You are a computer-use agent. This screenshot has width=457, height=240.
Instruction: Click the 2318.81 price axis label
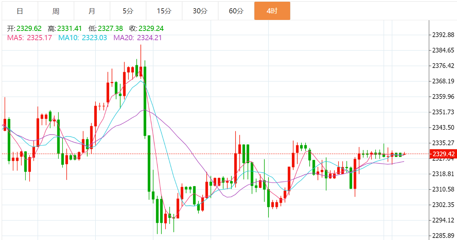pos(443,174)
